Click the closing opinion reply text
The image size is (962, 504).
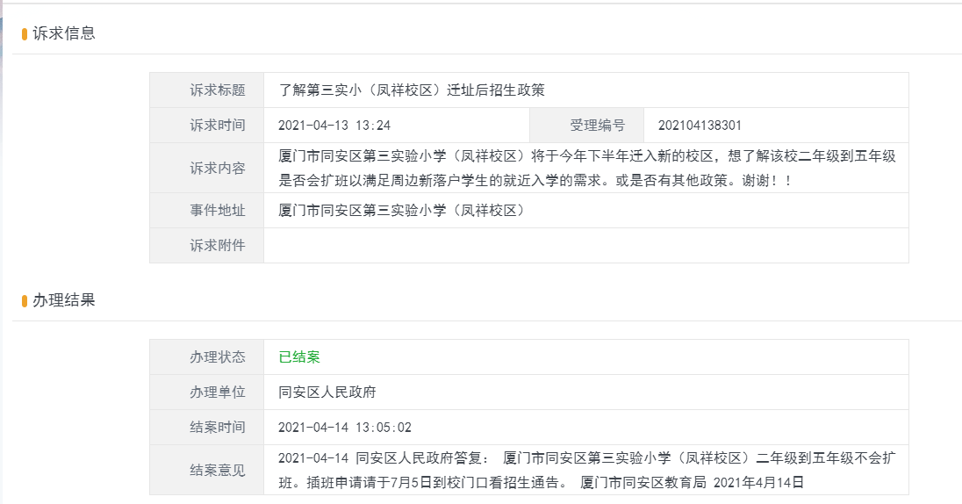pyautogui.click(x=587, y=471)
